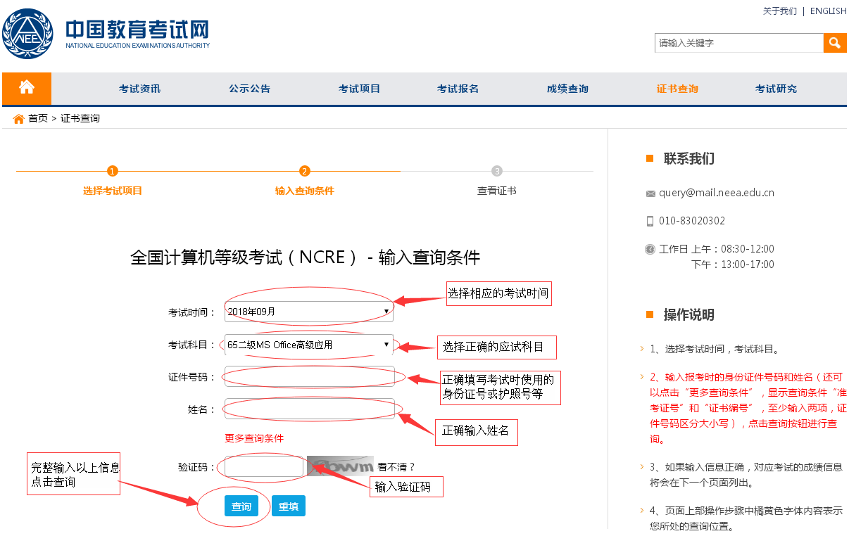This screenshot has width=849, height=536.
Task: Open the 关于我们 link
Action: (779, 11)
